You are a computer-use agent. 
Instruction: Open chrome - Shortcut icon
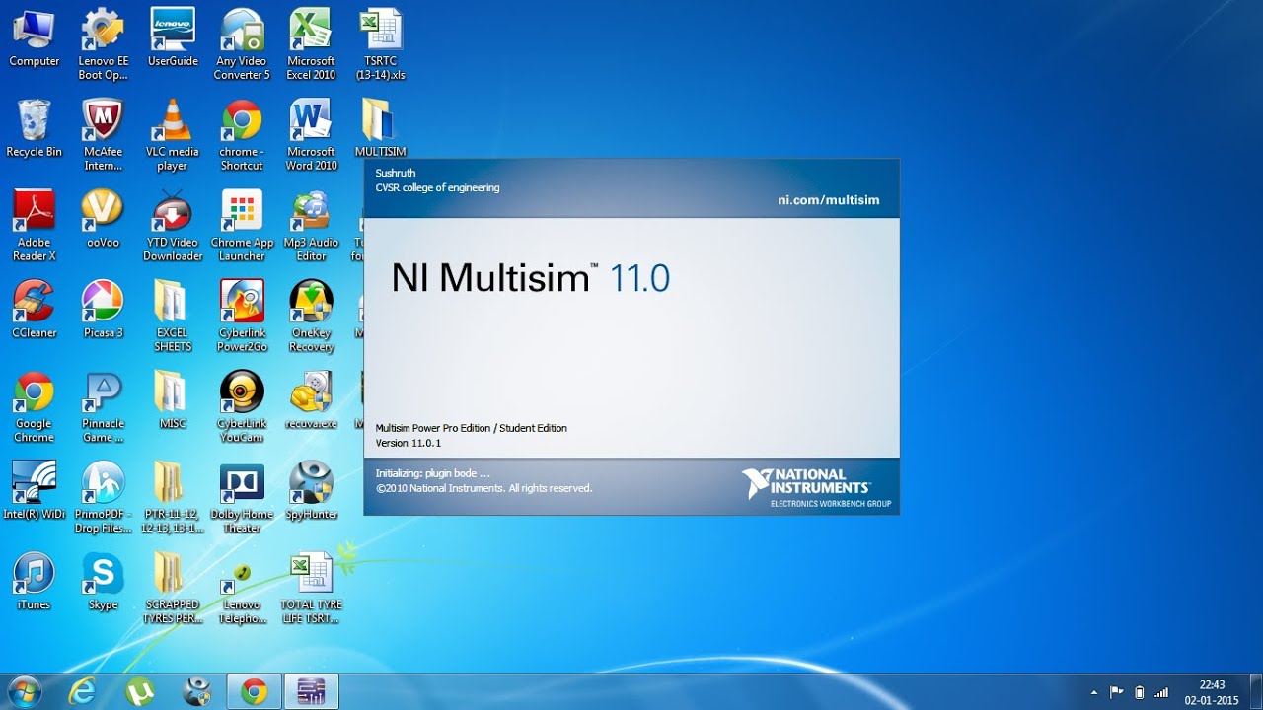pos(242,135)
